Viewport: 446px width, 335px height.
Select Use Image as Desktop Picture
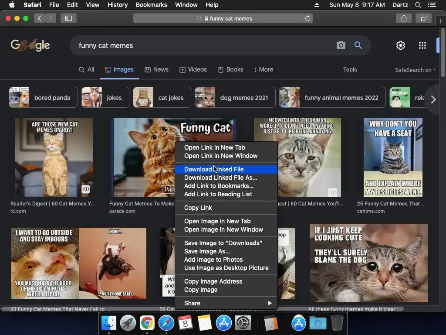(x=226, y=268)
